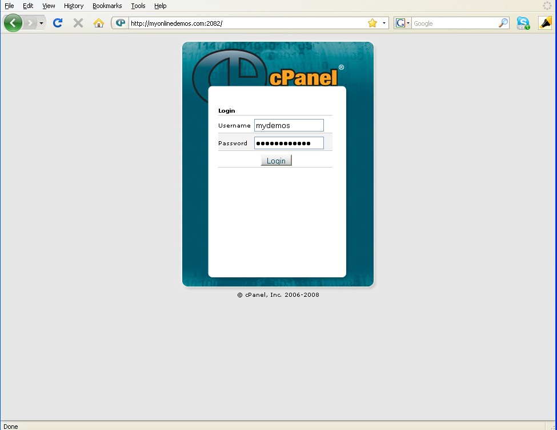Click the Google search engine icon

[x=400, y=23]
